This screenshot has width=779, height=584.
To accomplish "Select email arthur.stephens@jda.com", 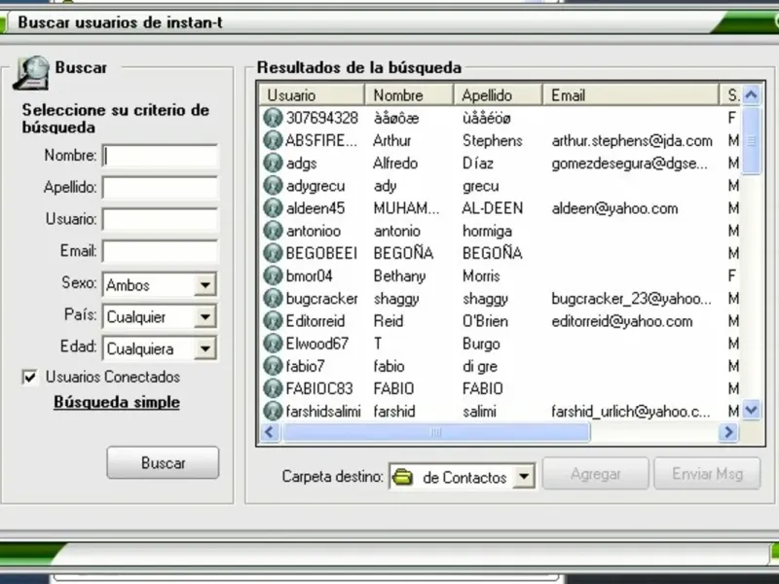I will pyautogui.click(x=632, y=141).
